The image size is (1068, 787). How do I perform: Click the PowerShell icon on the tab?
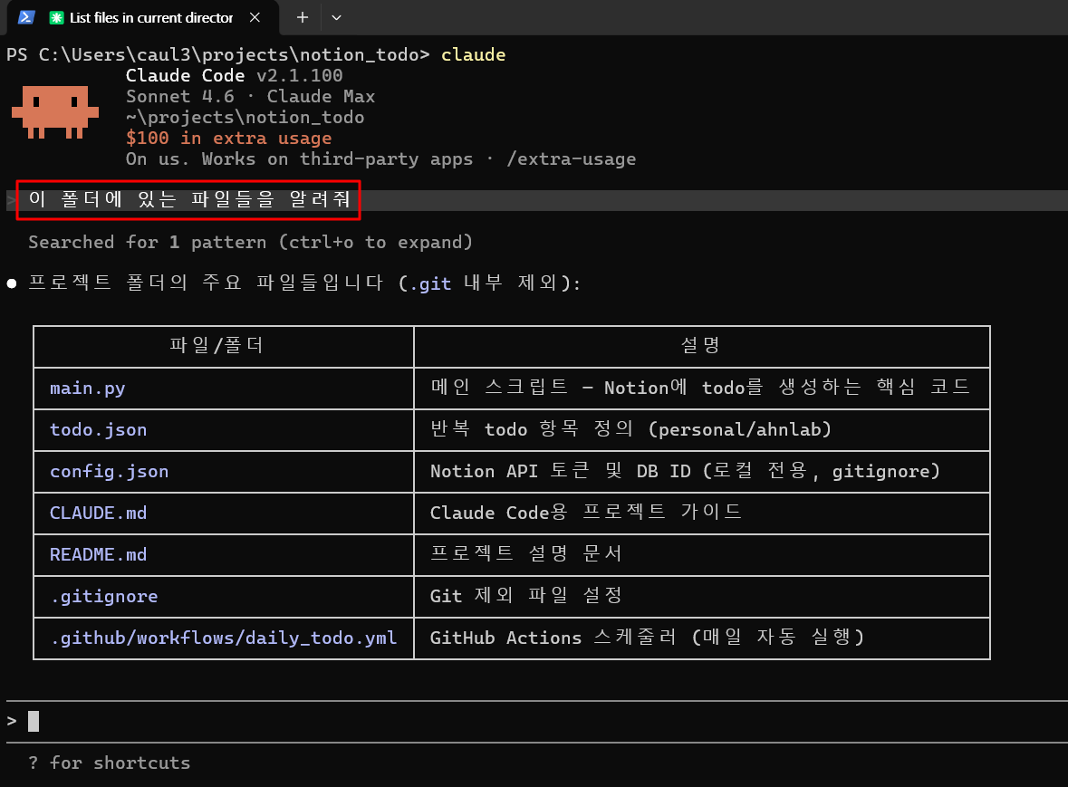point(26,17)
